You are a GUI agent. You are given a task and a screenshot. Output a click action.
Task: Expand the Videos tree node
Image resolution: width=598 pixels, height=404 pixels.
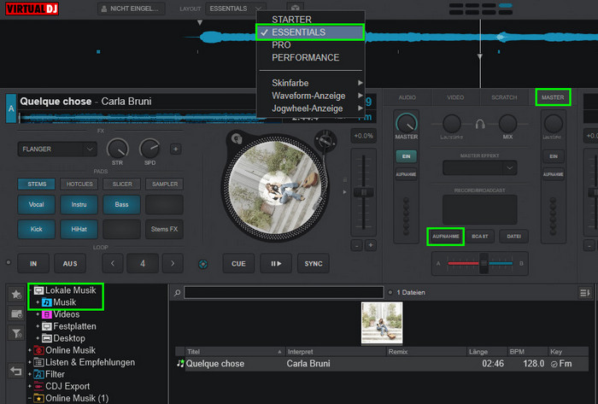pyautogui.click(x=38, y=314)
